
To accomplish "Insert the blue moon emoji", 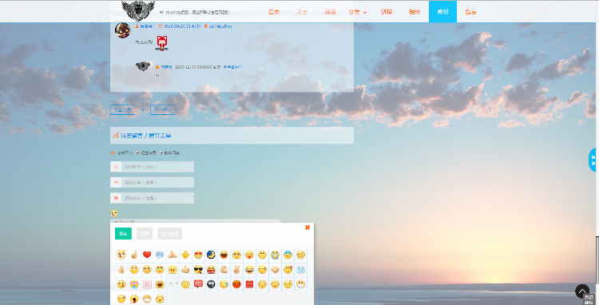I will pos(212,255).
